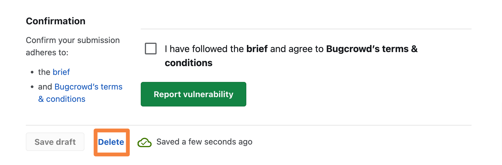The width and height of the screenshot is (502, 165).
Task: Click the bold 'conditions' word under the label
Action: (x=189, y=63)
